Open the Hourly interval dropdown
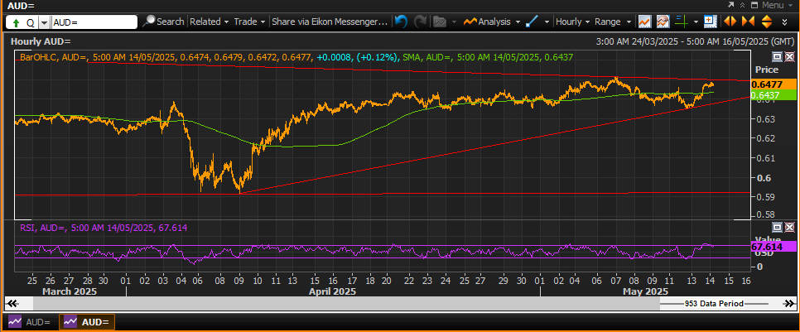The width and height of the screenshot is (800, 332). point(572,22)
